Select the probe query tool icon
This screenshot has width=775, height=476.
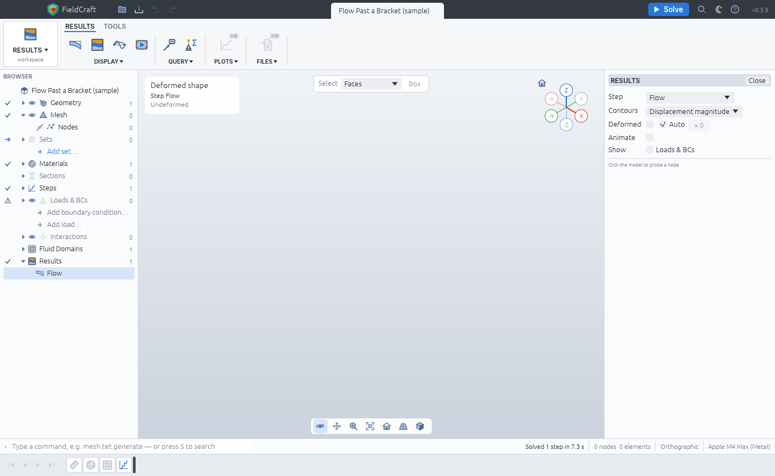169,45
